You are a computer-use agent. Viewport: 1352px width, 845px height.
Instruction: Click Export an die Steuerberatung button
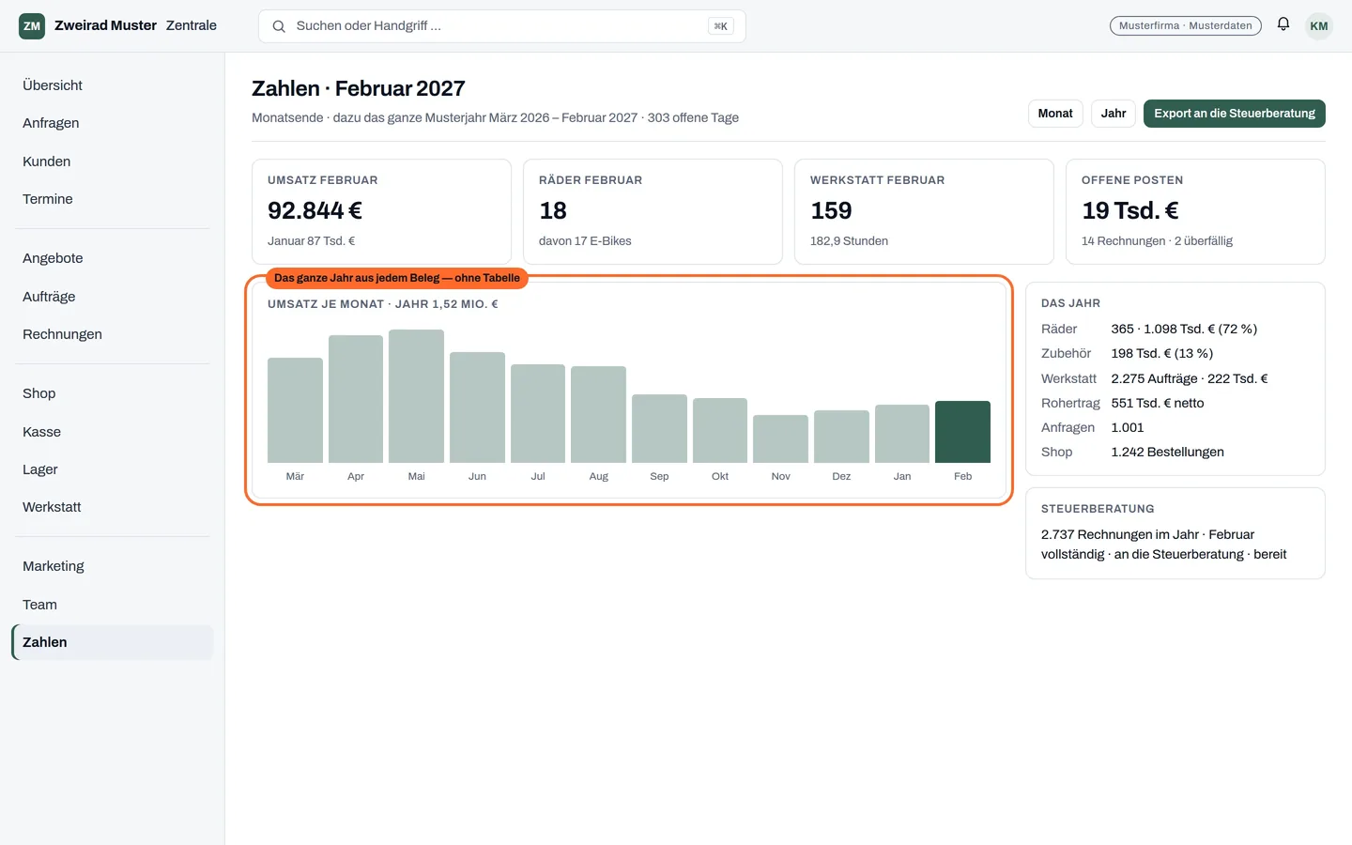[1235, 114]
